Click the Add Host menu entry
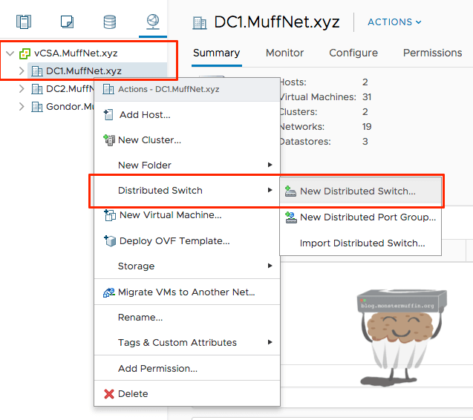The image size is (473, 420). click(145, 115)
